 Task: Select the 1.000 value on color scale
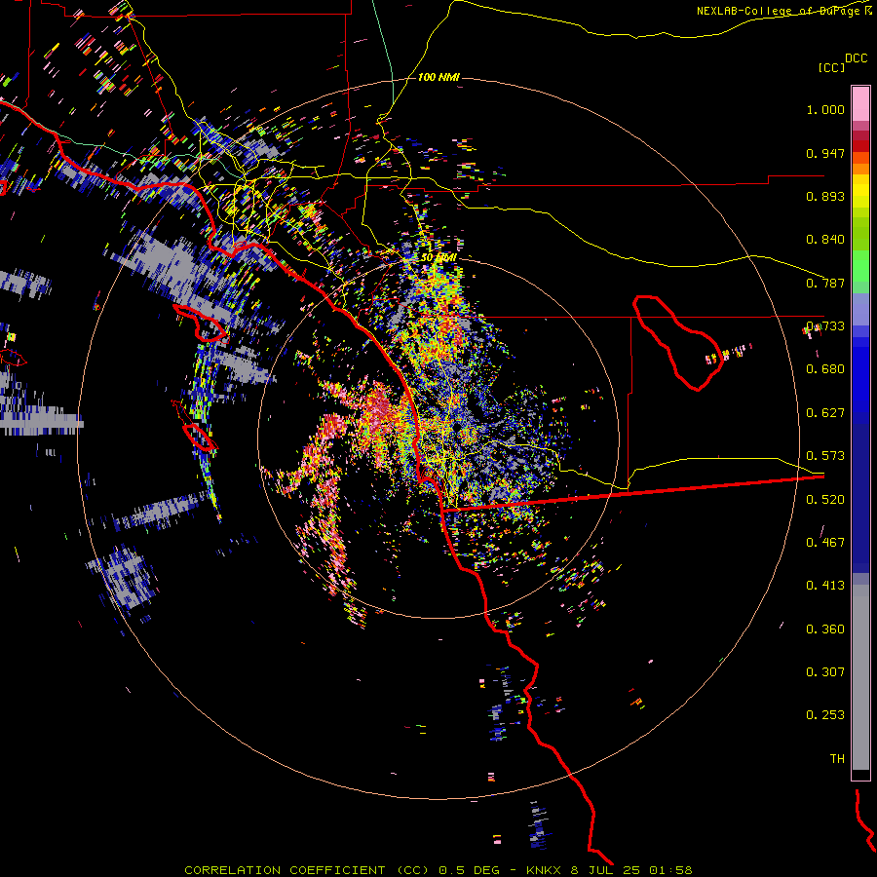point(825,109)
